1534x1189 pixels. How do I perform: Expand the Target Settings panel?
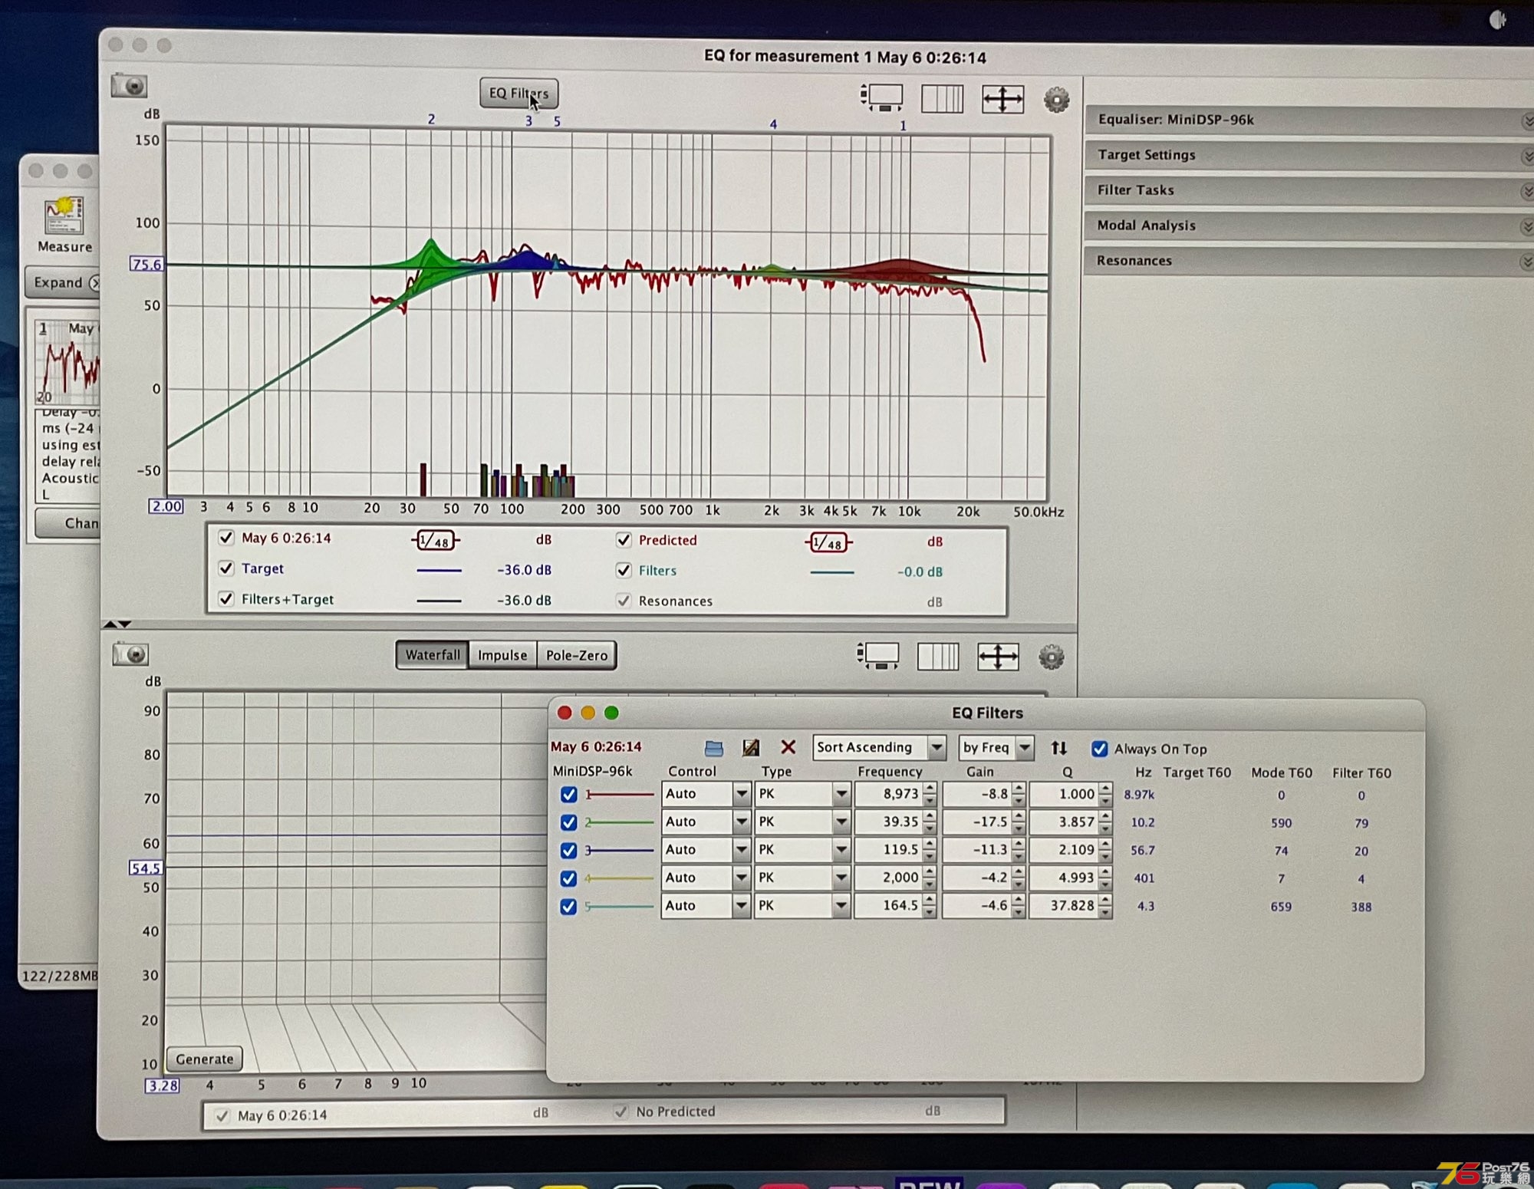pos(1309,156)
